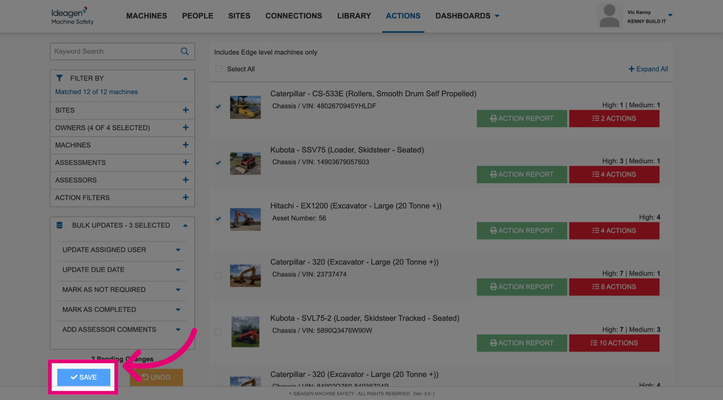723x400 pixels.
Task: Click the Kubota SSV75 machine title
Action: [347, 150]
